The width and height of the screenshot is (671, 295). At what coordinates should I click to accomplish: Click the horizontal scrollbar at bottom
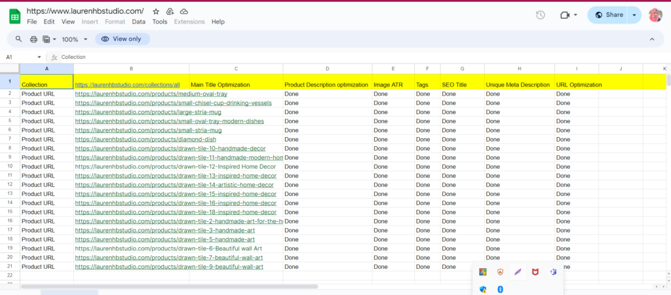[x=169, y=286]
